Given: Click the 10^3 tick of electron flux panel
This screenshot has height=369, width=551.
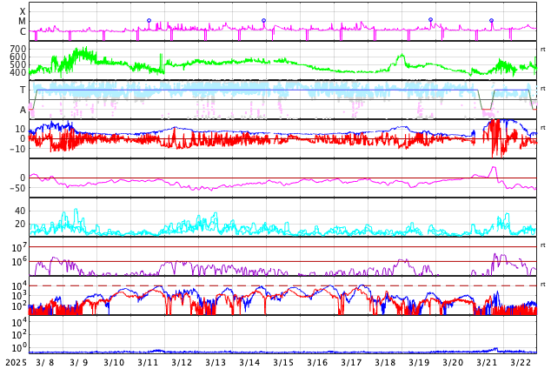Looking at the screenshot, I should pos(19,296).
